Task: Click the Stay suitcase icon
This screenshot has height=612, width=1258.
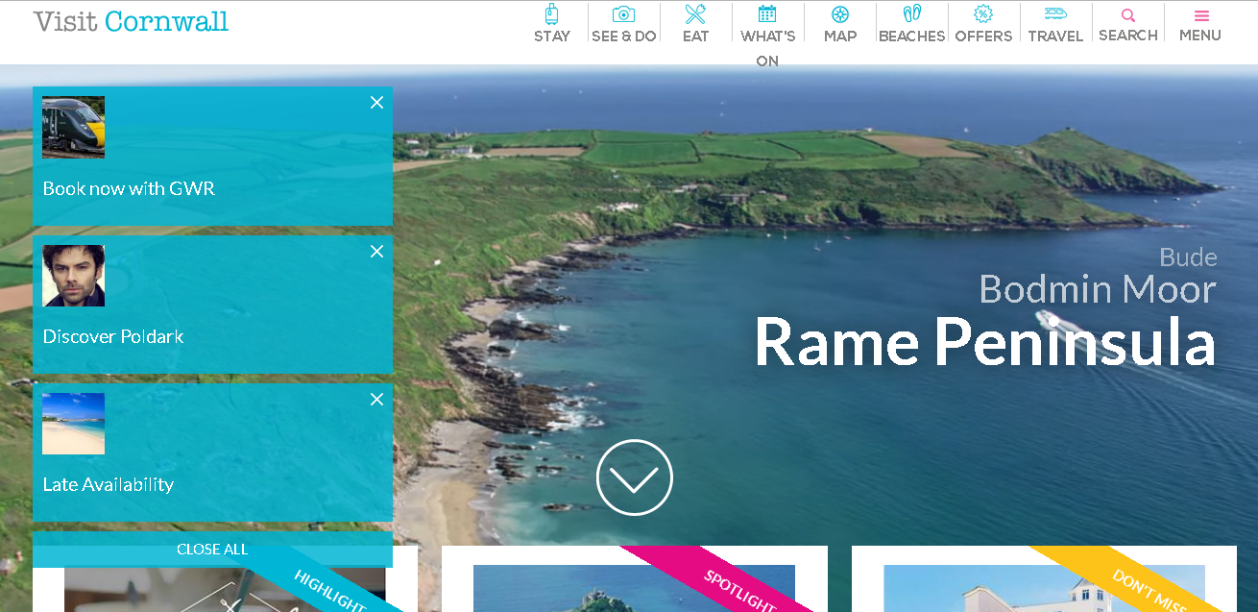Action: pos(551,14)
